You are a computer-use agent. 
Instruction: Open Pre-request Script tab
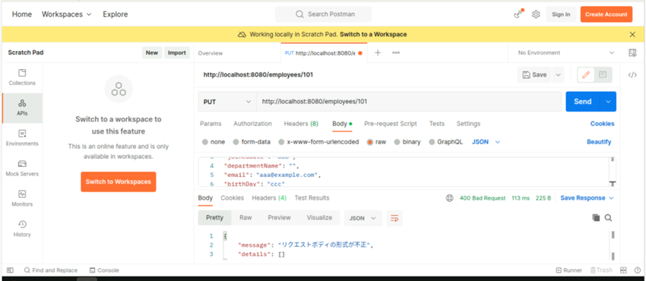pyautogui.click(x=391, y=124)
